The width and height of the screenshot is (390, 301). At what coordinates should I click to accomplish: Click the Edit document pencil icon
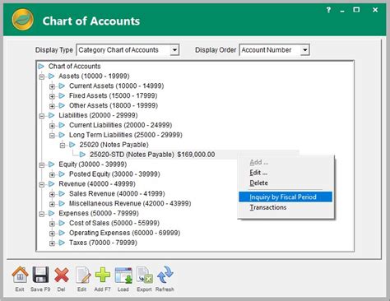(83, 275)
